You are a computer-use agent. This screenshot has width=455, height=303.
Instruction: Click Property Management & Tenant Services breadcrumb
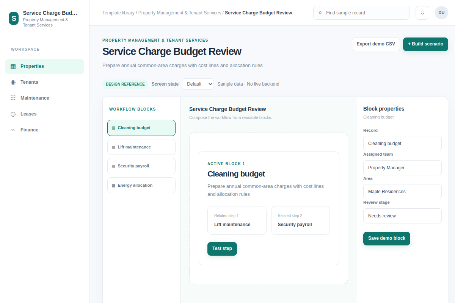click(x=180, y=13)
